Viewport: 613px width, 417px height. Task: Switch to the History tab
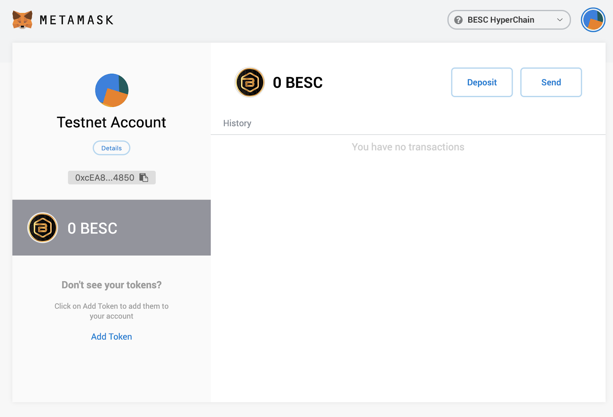pyautogui.click(x=237, y=123)
